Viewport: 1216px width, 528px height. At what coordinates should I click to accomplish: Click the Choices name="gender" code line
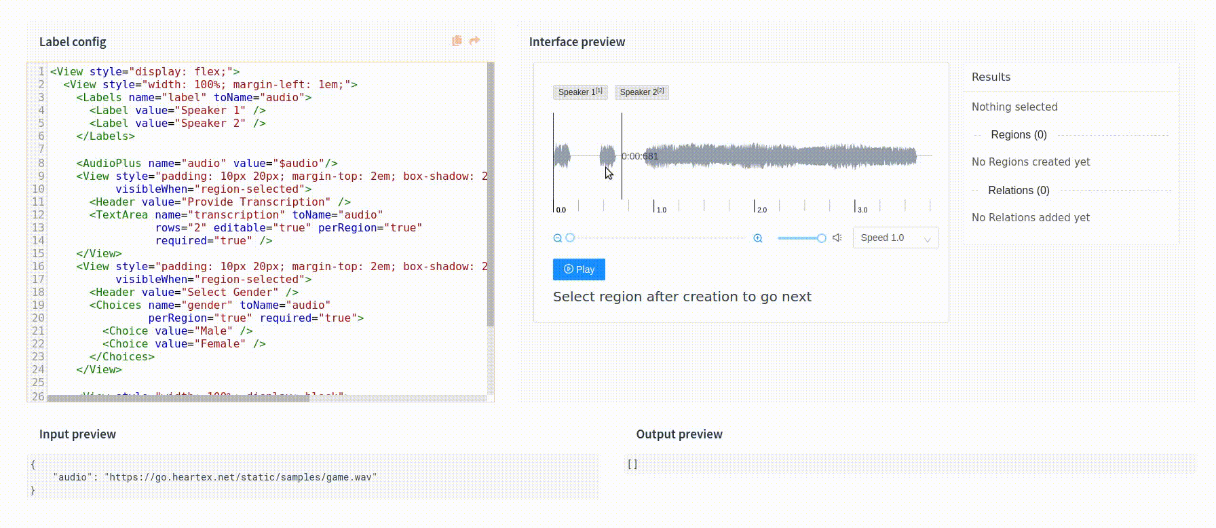point(210,305)
